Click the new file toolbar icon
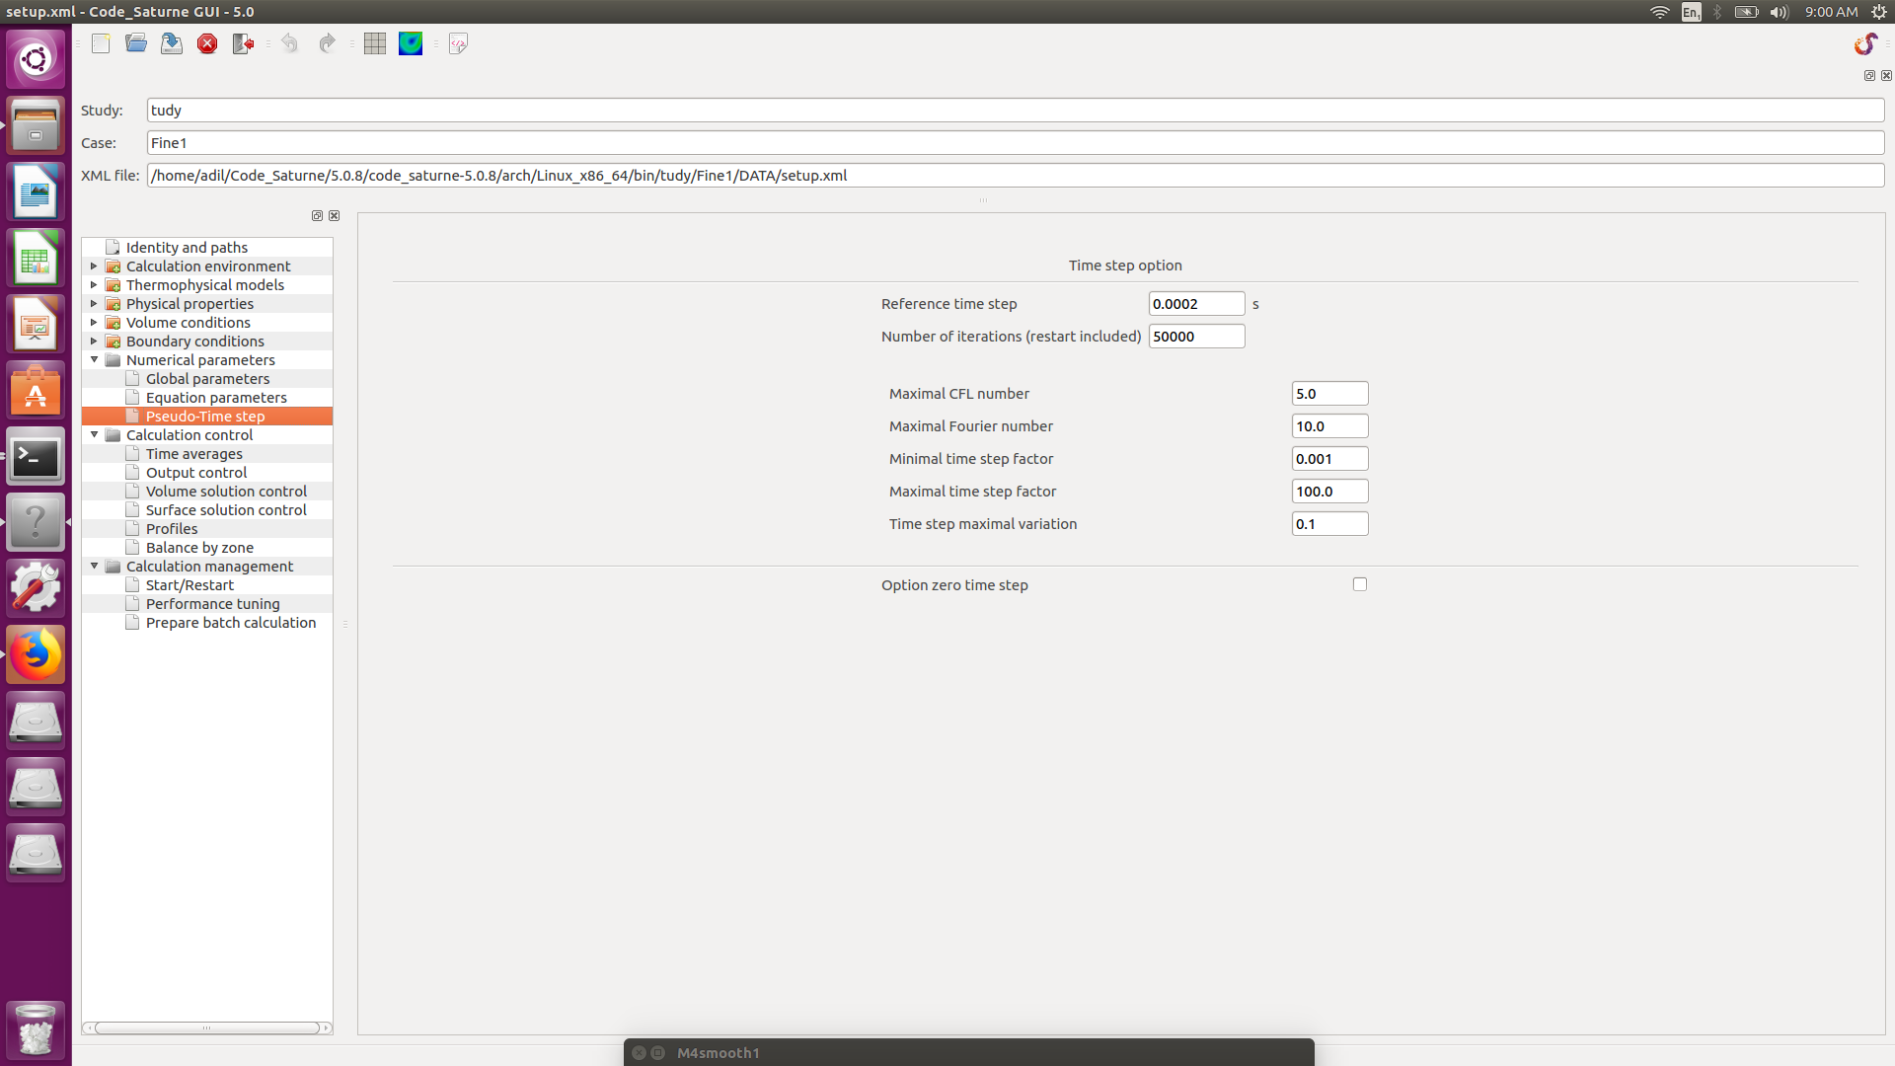Viewport: 1895px width, 1066px height. 101,43
